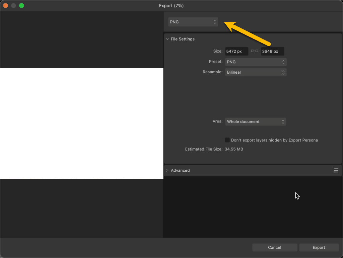Click the chevron arrows on the format selector
343x258 pixels.
coord(215,22)
